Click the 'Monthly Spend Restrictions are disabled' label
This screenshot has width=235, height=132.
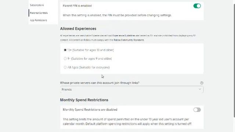coord(90,110)
